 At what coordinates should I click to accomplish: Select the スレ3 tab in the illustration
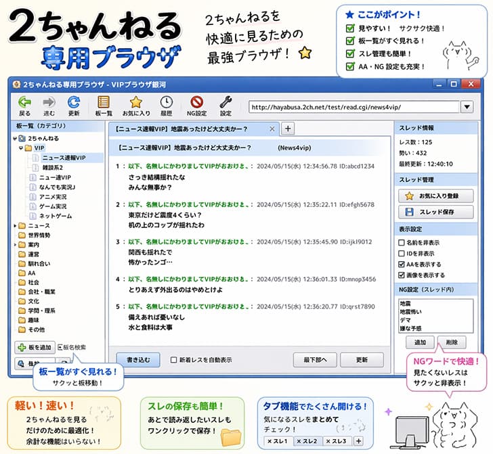tap(336, 440)
